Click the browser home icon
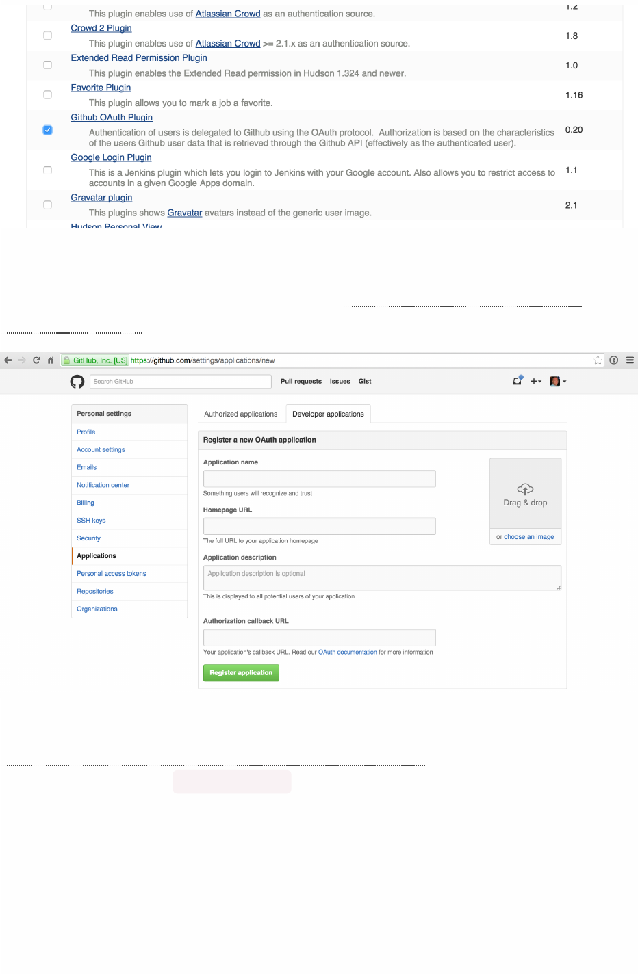638x974 pixels. point(50,360)
